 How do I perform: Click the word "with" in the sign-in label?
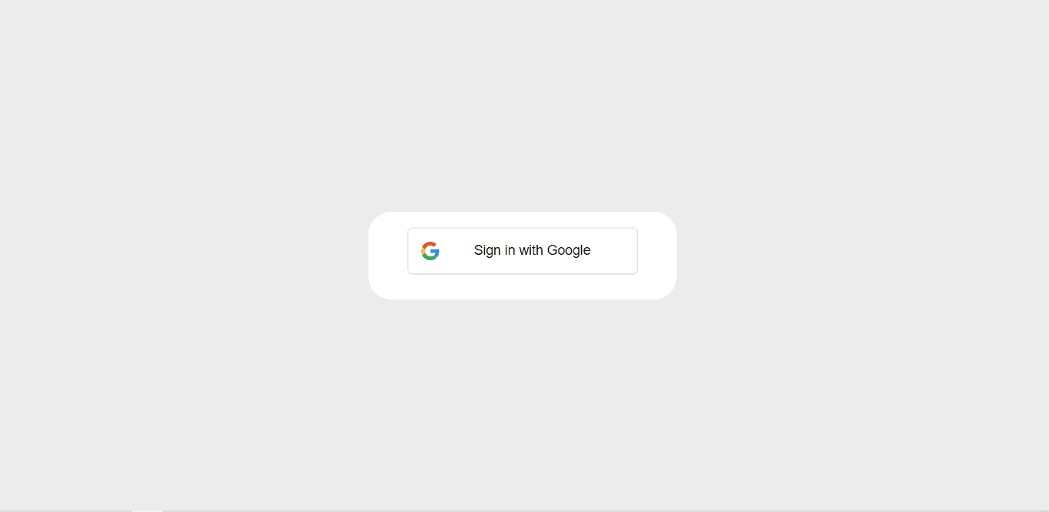coord(531,250)
